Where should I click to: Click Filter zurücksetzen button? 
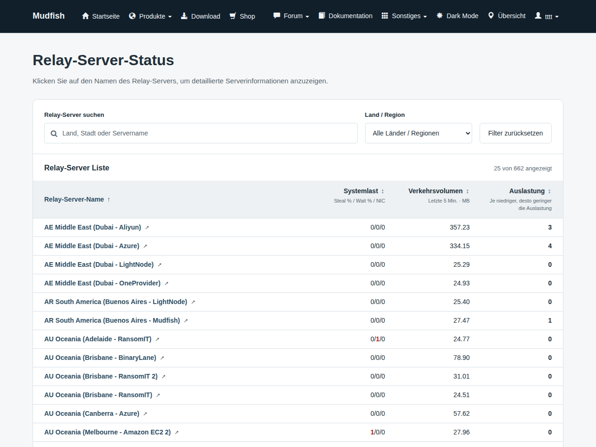pyautogui.click(x=515, y=133)
